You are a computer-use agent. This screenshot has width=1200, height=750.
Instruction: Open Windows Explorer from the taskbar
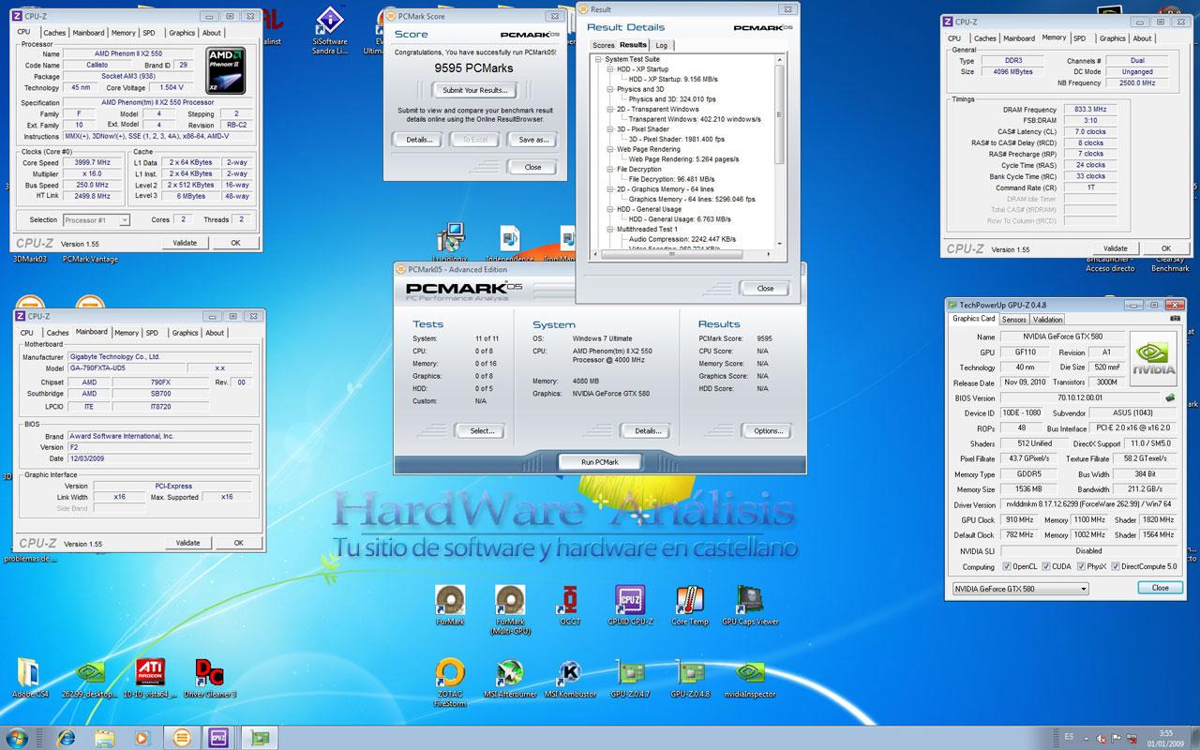104,737
